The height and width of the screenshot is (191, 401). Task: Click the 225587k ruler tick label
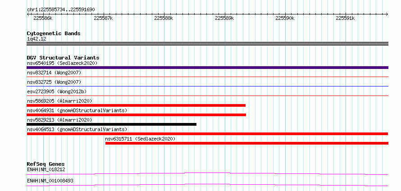pyautogui.click(x=103, y=18)
